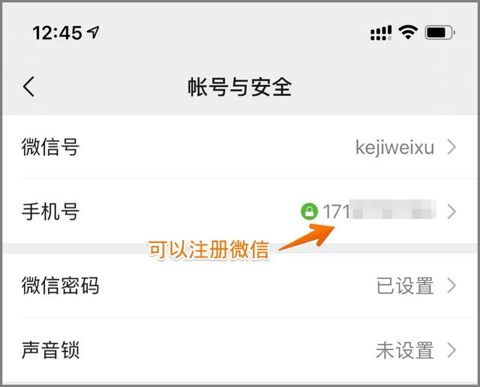Click the blurred phone number starting 171

click(x=379, y=211)
